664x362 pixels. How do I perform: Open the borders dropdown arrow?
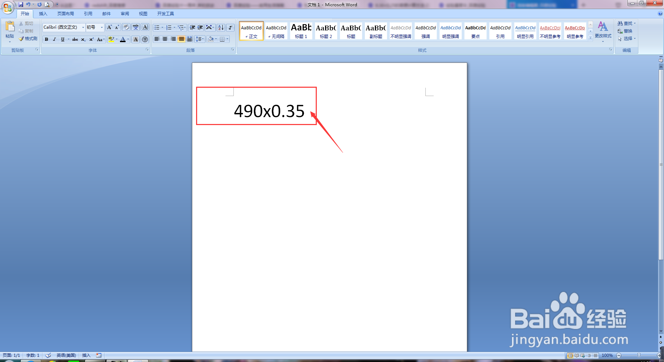pyautogui.click(x=227, y=39)
